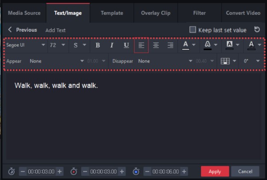Align text to the right

click(170, 45)
